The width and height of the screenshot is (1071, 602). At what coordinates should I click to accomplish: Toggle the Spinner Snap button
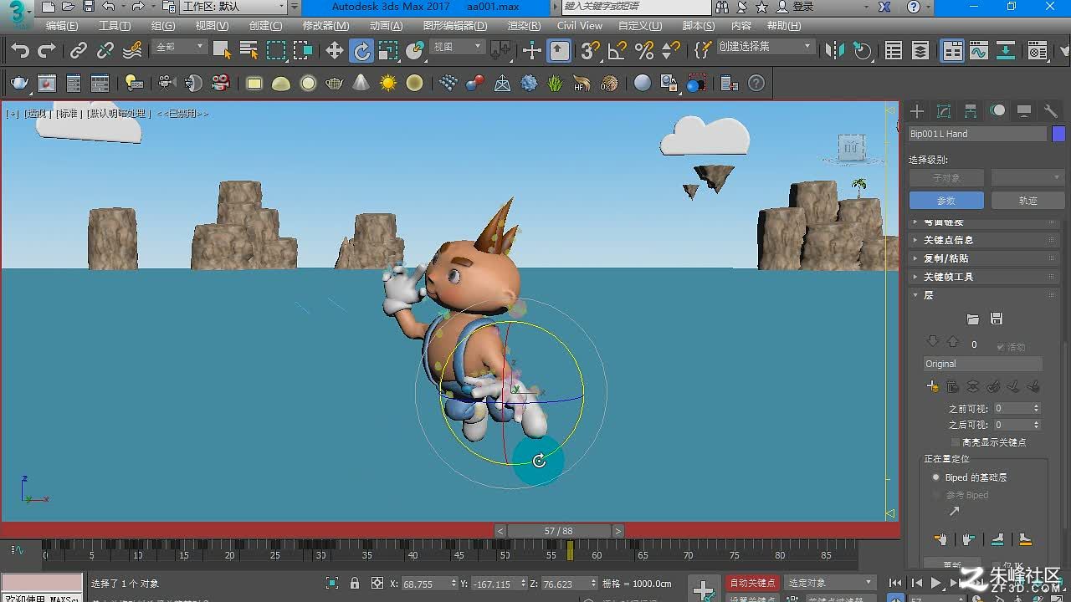coord(671,51)
